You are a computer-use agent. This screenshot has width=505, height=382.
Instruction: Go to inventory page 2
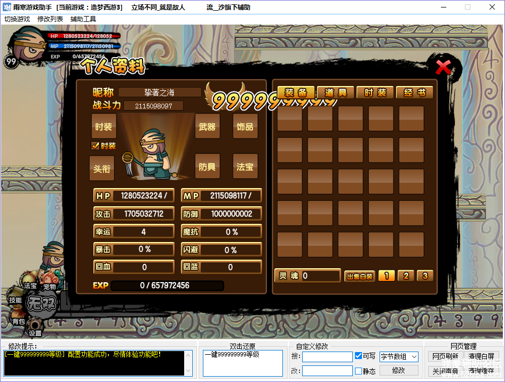[x=406, y=276]
